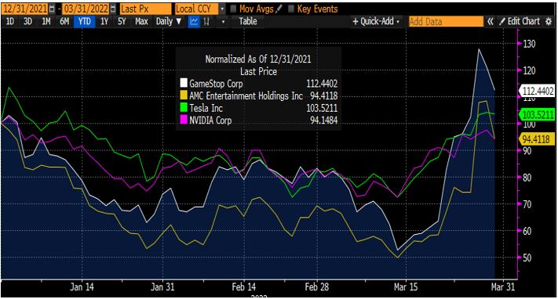
Task: Open the start date calendar picker icon
Action: point(53,9)
